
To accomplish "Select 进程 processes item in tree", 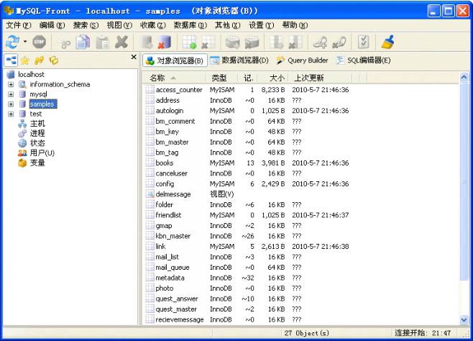I will point(37,133).
